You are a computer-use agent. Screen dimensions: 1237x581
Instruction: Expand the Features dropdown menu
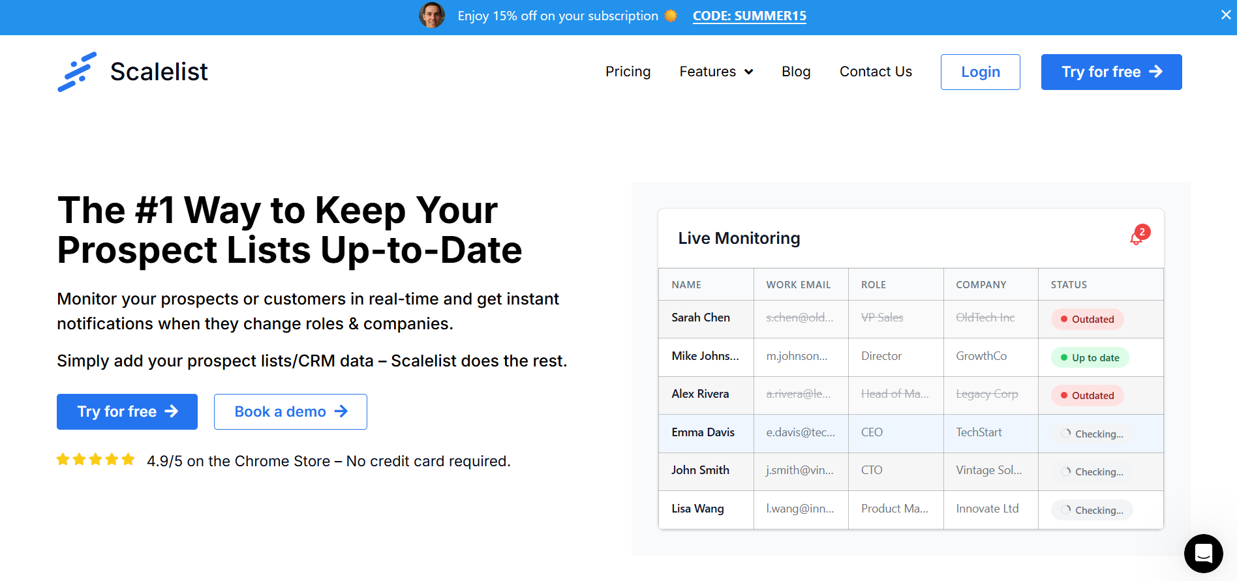716,72
